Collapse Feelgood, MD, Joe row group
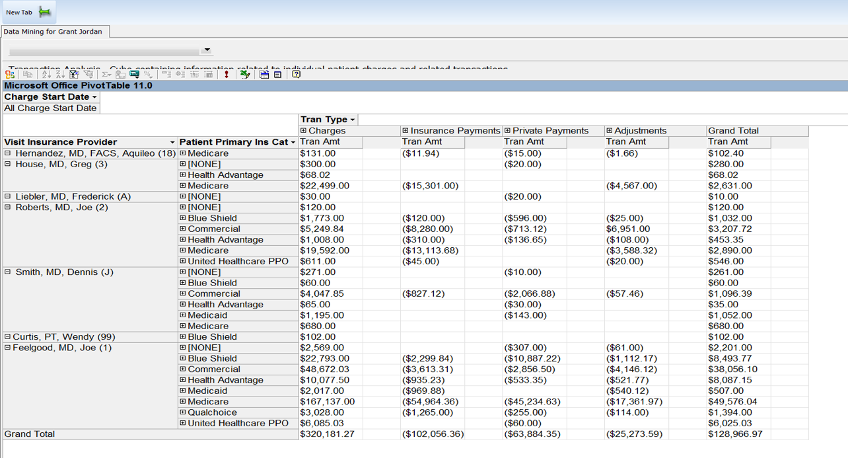The image size is (848, 458). tap(8, 348)
